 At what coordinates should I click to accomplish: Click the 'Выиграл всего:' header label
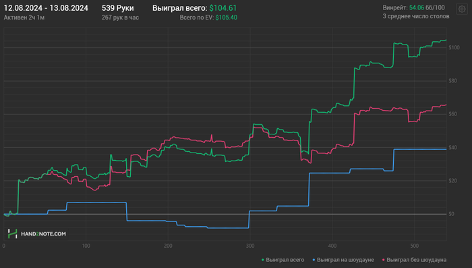(x=180, y=8)
